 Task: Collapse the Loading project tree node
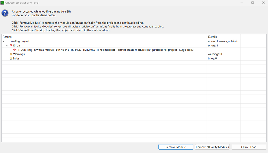pyautogui.click(x=4, y=41)
